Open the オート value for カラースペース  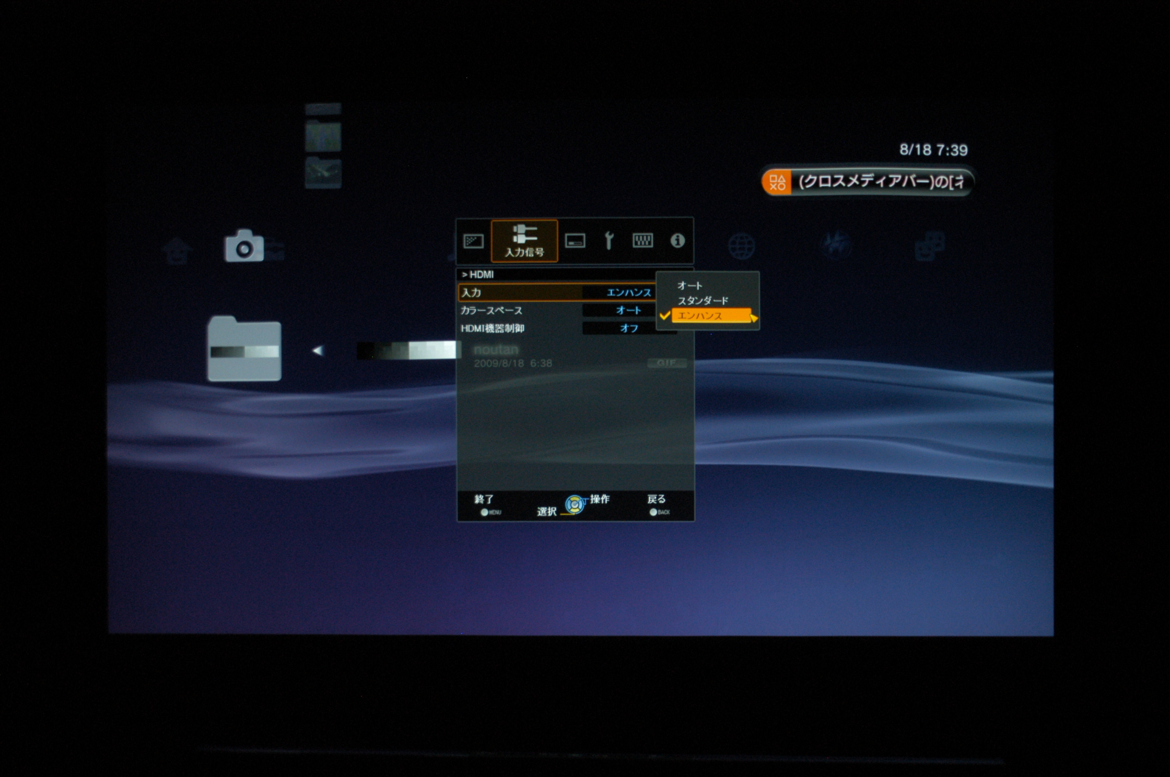coord(628,310)
